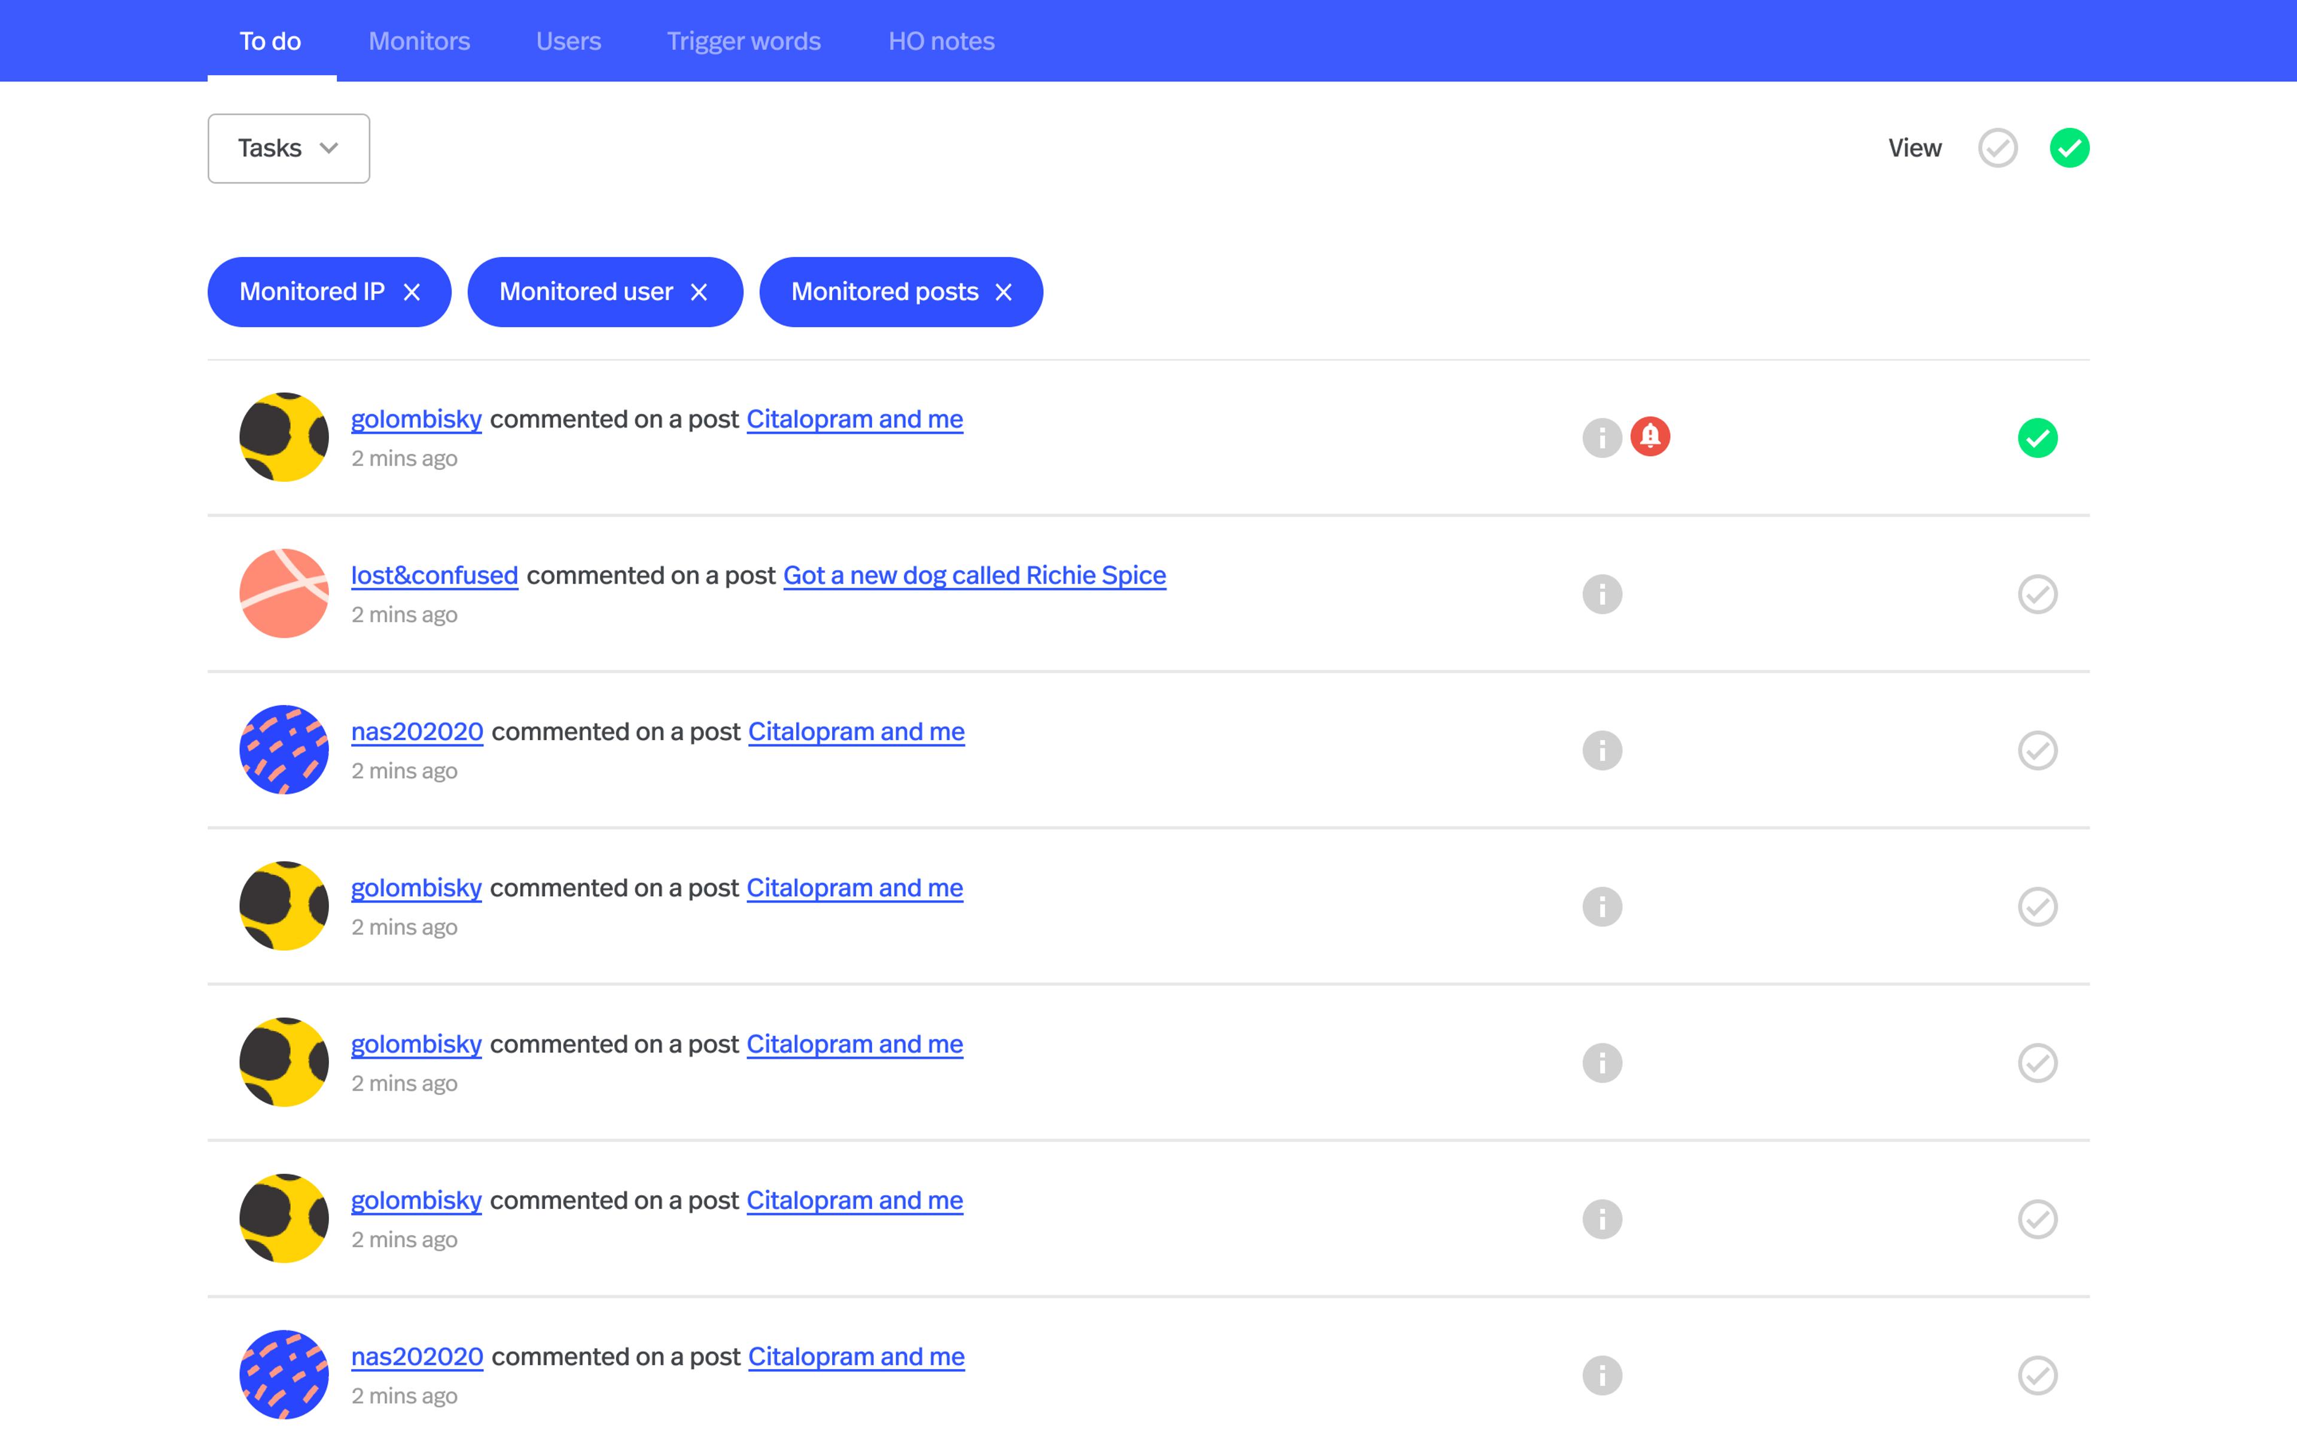2297x1435 pixels.
Task: Switch to the Monitors tab
Action: tap(419, 41)
